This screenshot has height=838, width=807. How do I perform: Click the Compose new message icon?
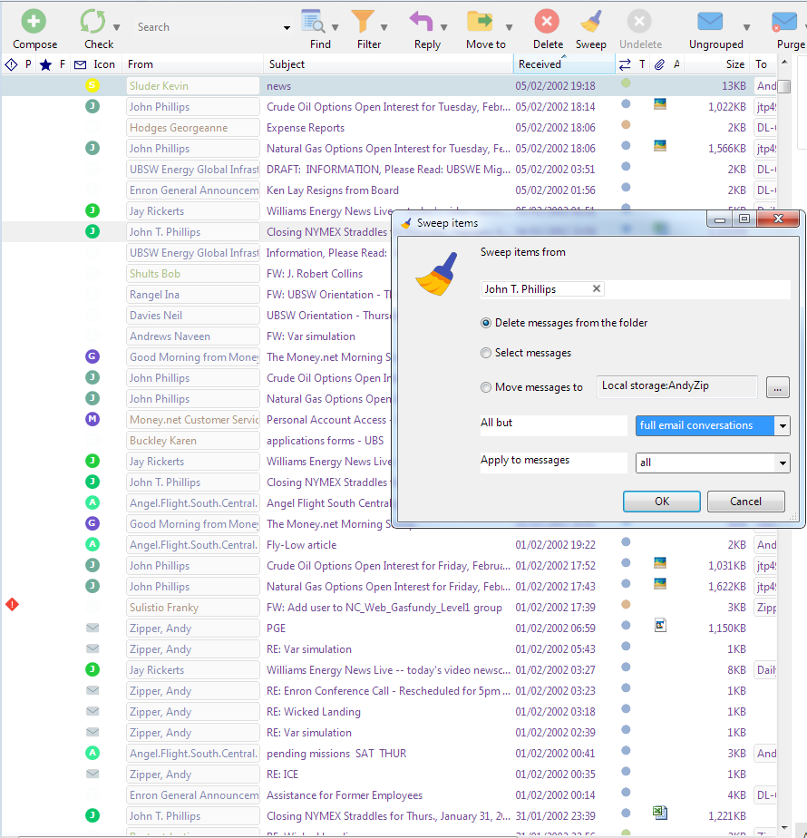tap(34, 23)
